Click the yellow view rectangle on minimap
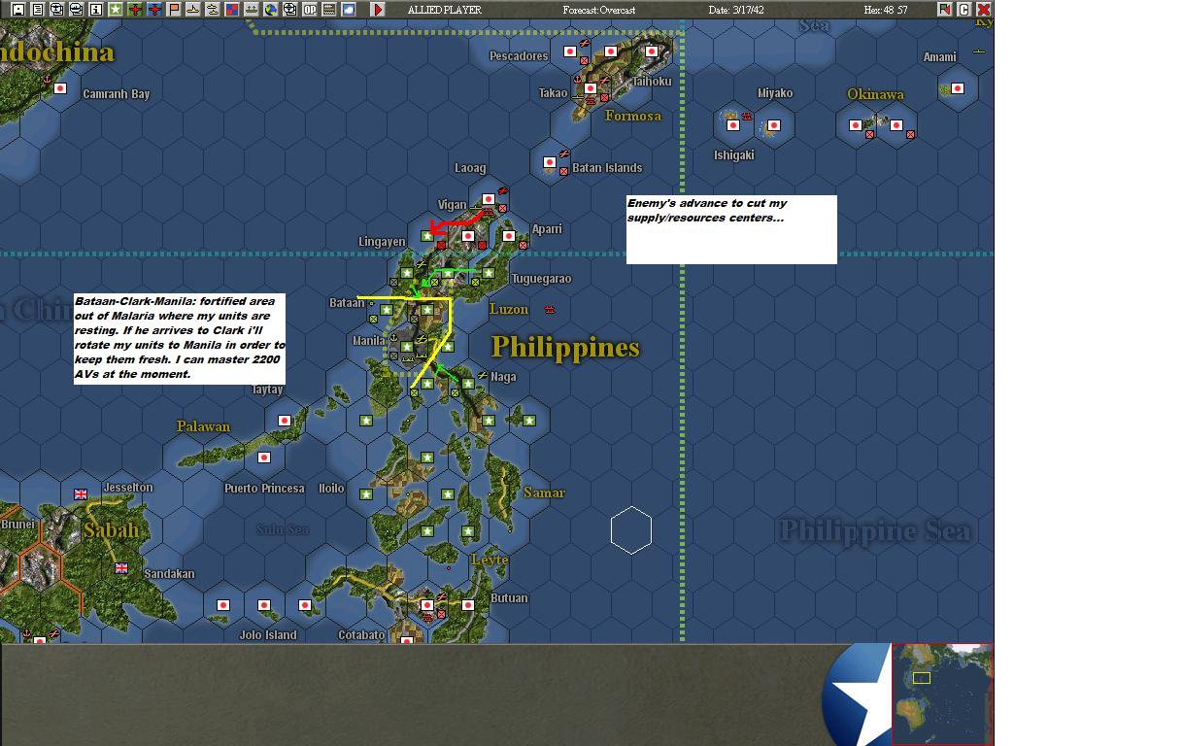The image size is (1183, 746). pos(922,677)
